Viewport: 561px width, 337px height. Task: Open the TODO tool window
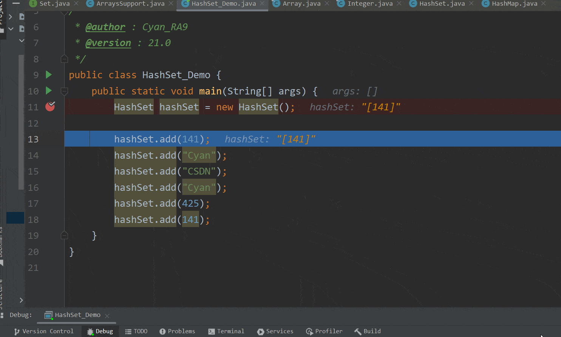(136, 331)
